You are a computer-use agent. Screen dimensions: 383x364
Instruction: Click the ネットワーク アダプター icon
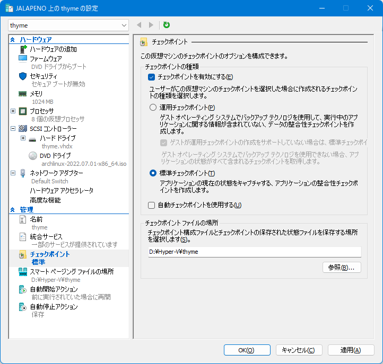(23, 173)
